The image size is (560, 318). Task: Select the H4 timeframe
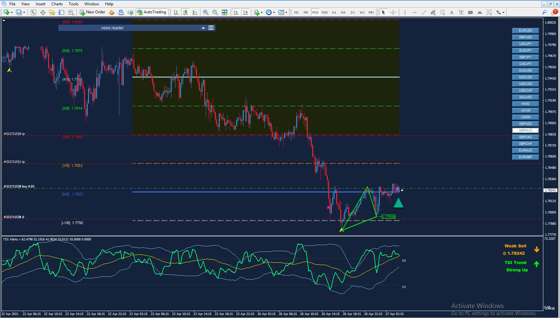(343, 12)
